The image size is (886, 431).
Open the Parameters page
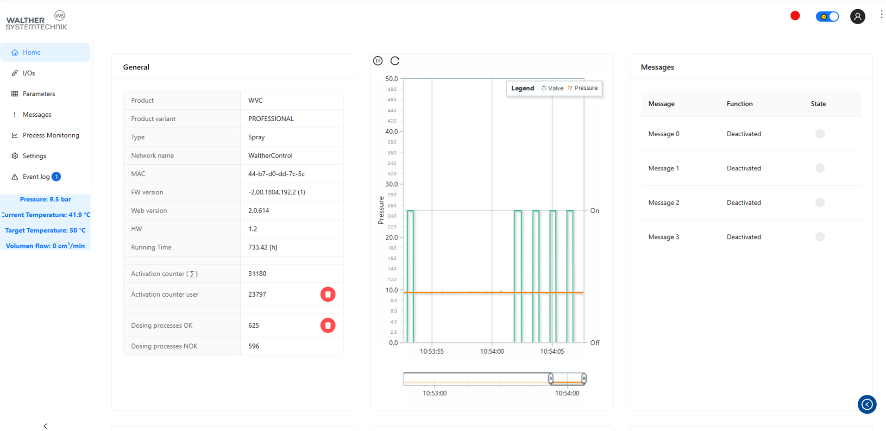(x=38, y=94)
